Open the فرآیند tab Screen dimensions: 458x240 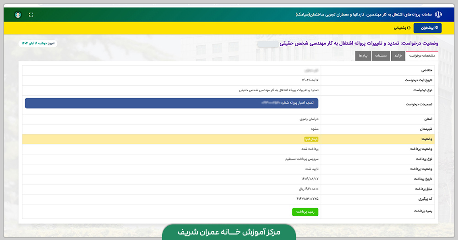click(398, 55)
